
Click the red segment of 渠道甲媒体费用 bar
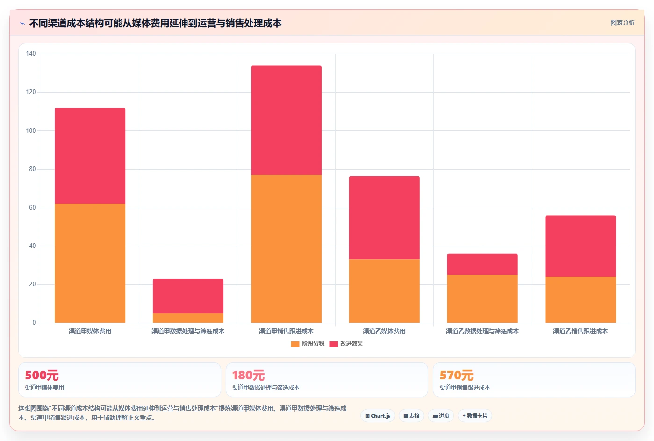(x=90, y=156)
